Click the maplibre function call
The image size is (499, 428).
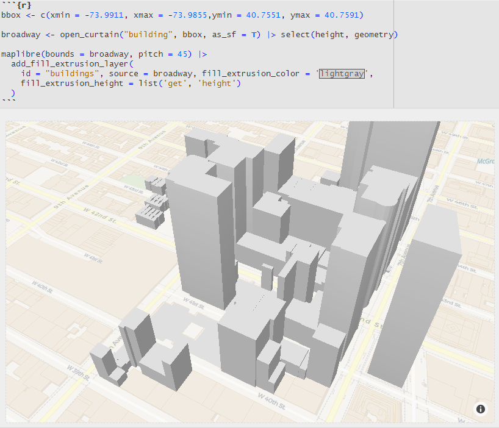point(21,54)
